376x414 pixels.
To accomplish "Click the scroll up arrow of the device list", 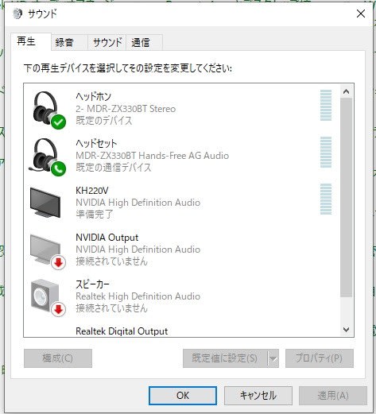I will [x=346, y=91].
